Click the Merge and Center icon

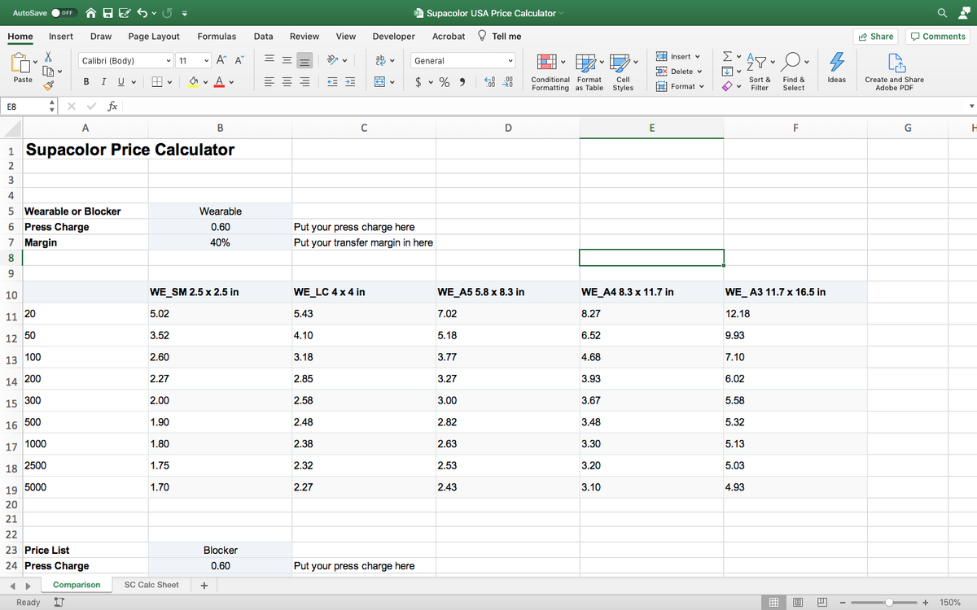pos(379,81)
